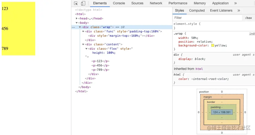Focus the styles Filter input field
Viewport: 255px width, 135px height.
[207, 18]
